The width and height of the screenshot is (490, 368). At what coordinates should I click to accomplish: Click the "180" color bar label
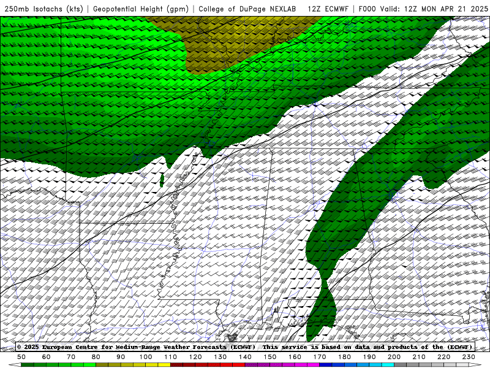345,357
